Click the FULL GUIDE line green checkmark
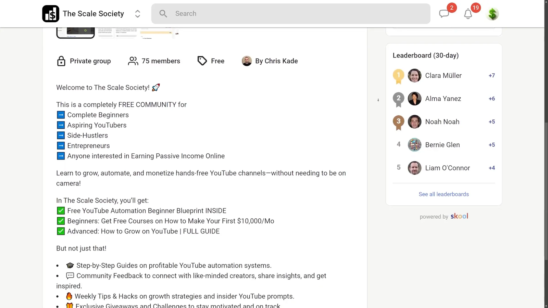 pos(61,231)
